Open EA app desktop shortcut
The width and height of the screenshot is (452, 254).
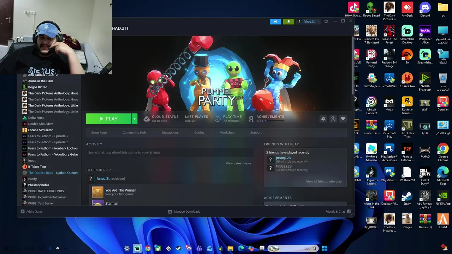(407, 56)
